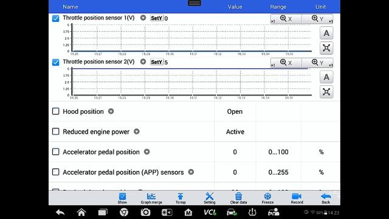Screen dimensions: 389x219
Task: Uncheck Throttle position sensor 2(V) checkbox
Action: (x=55, y=62)
